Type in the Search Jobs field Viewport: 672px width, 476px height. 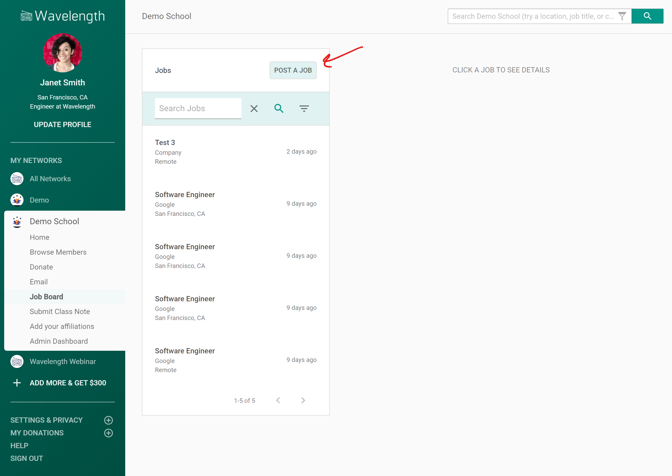198,108
